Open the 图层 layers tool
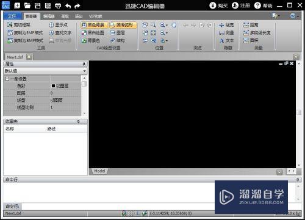The width and height of the screenshot is (305, 220). 118,33
